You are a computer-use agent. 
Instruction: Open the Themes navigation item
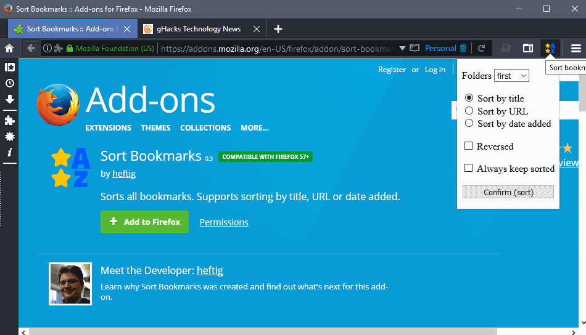155,128
